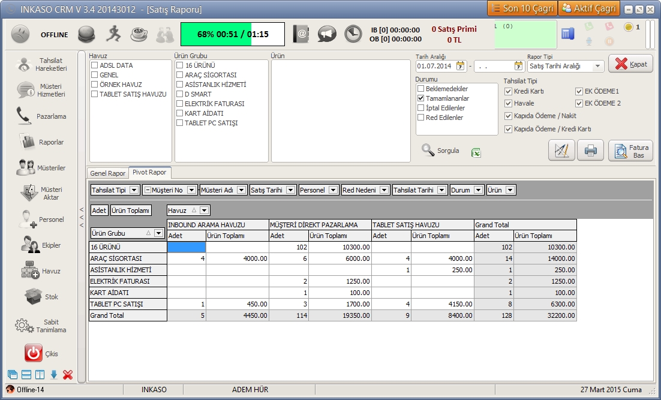Open the address book icon
The image size is (661, 400).
tap(301, 34)
